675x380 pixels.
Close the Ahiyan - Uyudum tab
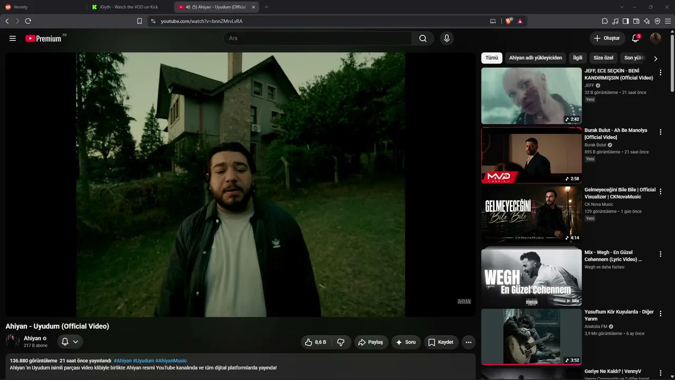click(254, 7)
